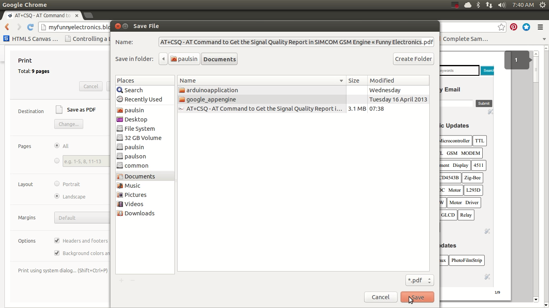Open Complete Sam… bookmark
The image size is (549, 308).
[465, 39]
